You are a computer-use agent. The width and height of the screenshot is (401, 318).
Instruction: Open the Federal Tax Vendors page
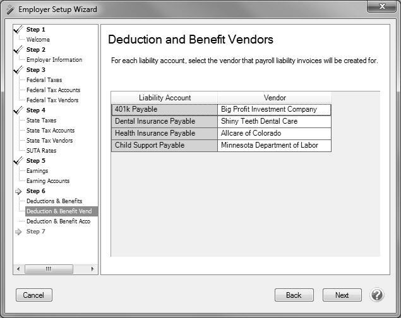click(x=52, y=100)
